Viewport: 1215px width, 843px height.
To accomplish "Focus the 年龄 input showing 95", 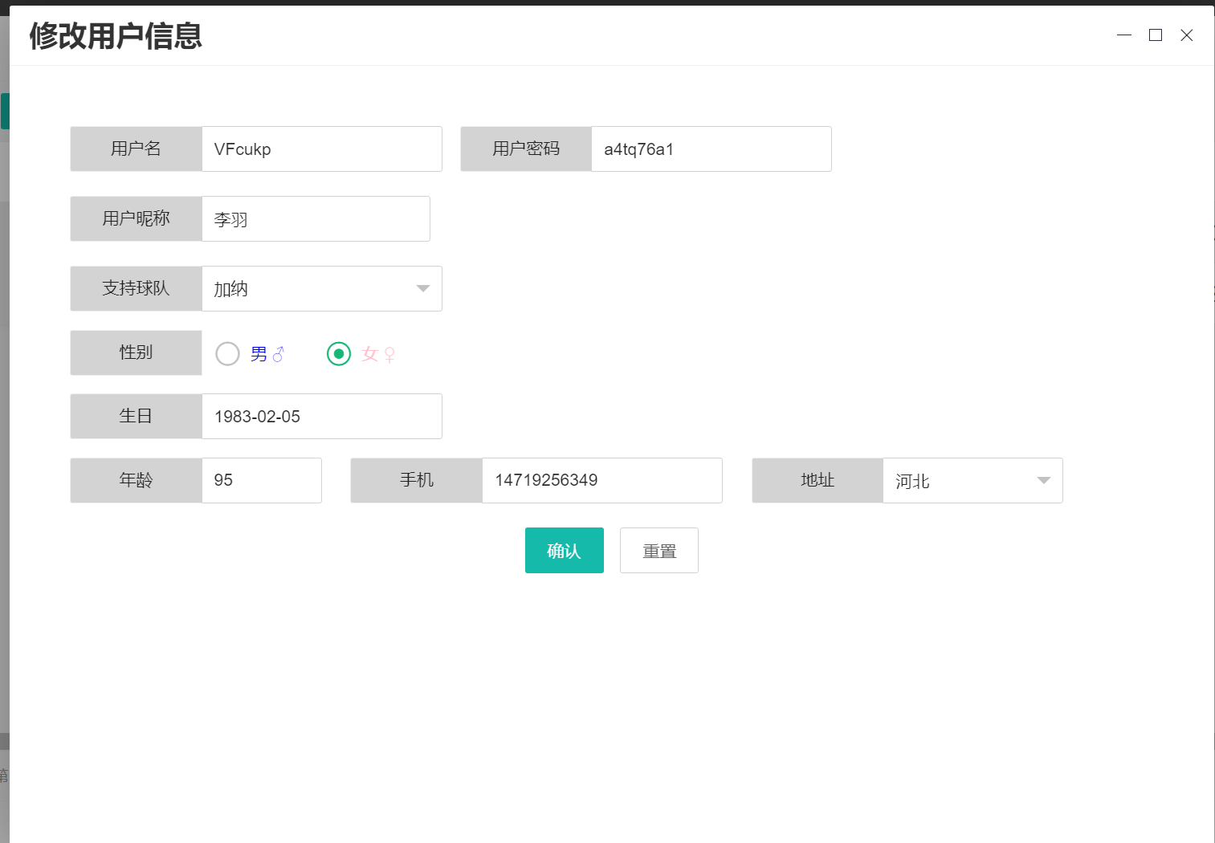I will 262,481.
